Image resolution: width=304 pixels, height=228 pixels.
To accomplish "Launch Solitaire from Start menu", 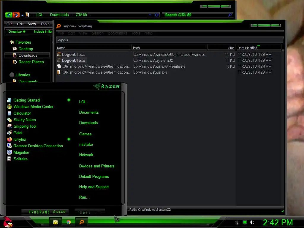I will 20,159.
